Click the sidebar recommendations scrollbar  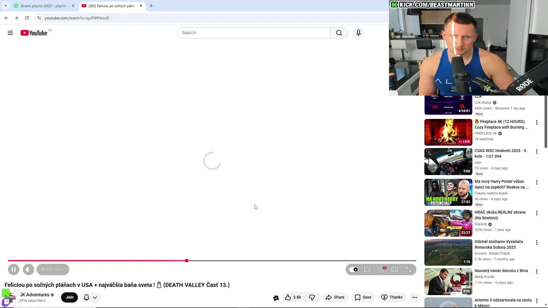pyautogui.click(x=545, y=121)
